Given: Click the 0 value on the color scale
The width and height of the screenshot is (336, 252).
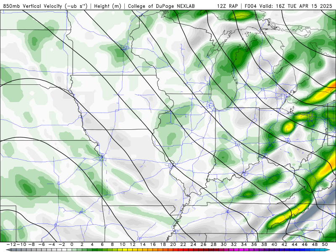Looking at the screenshot, I should pos(72,244).
